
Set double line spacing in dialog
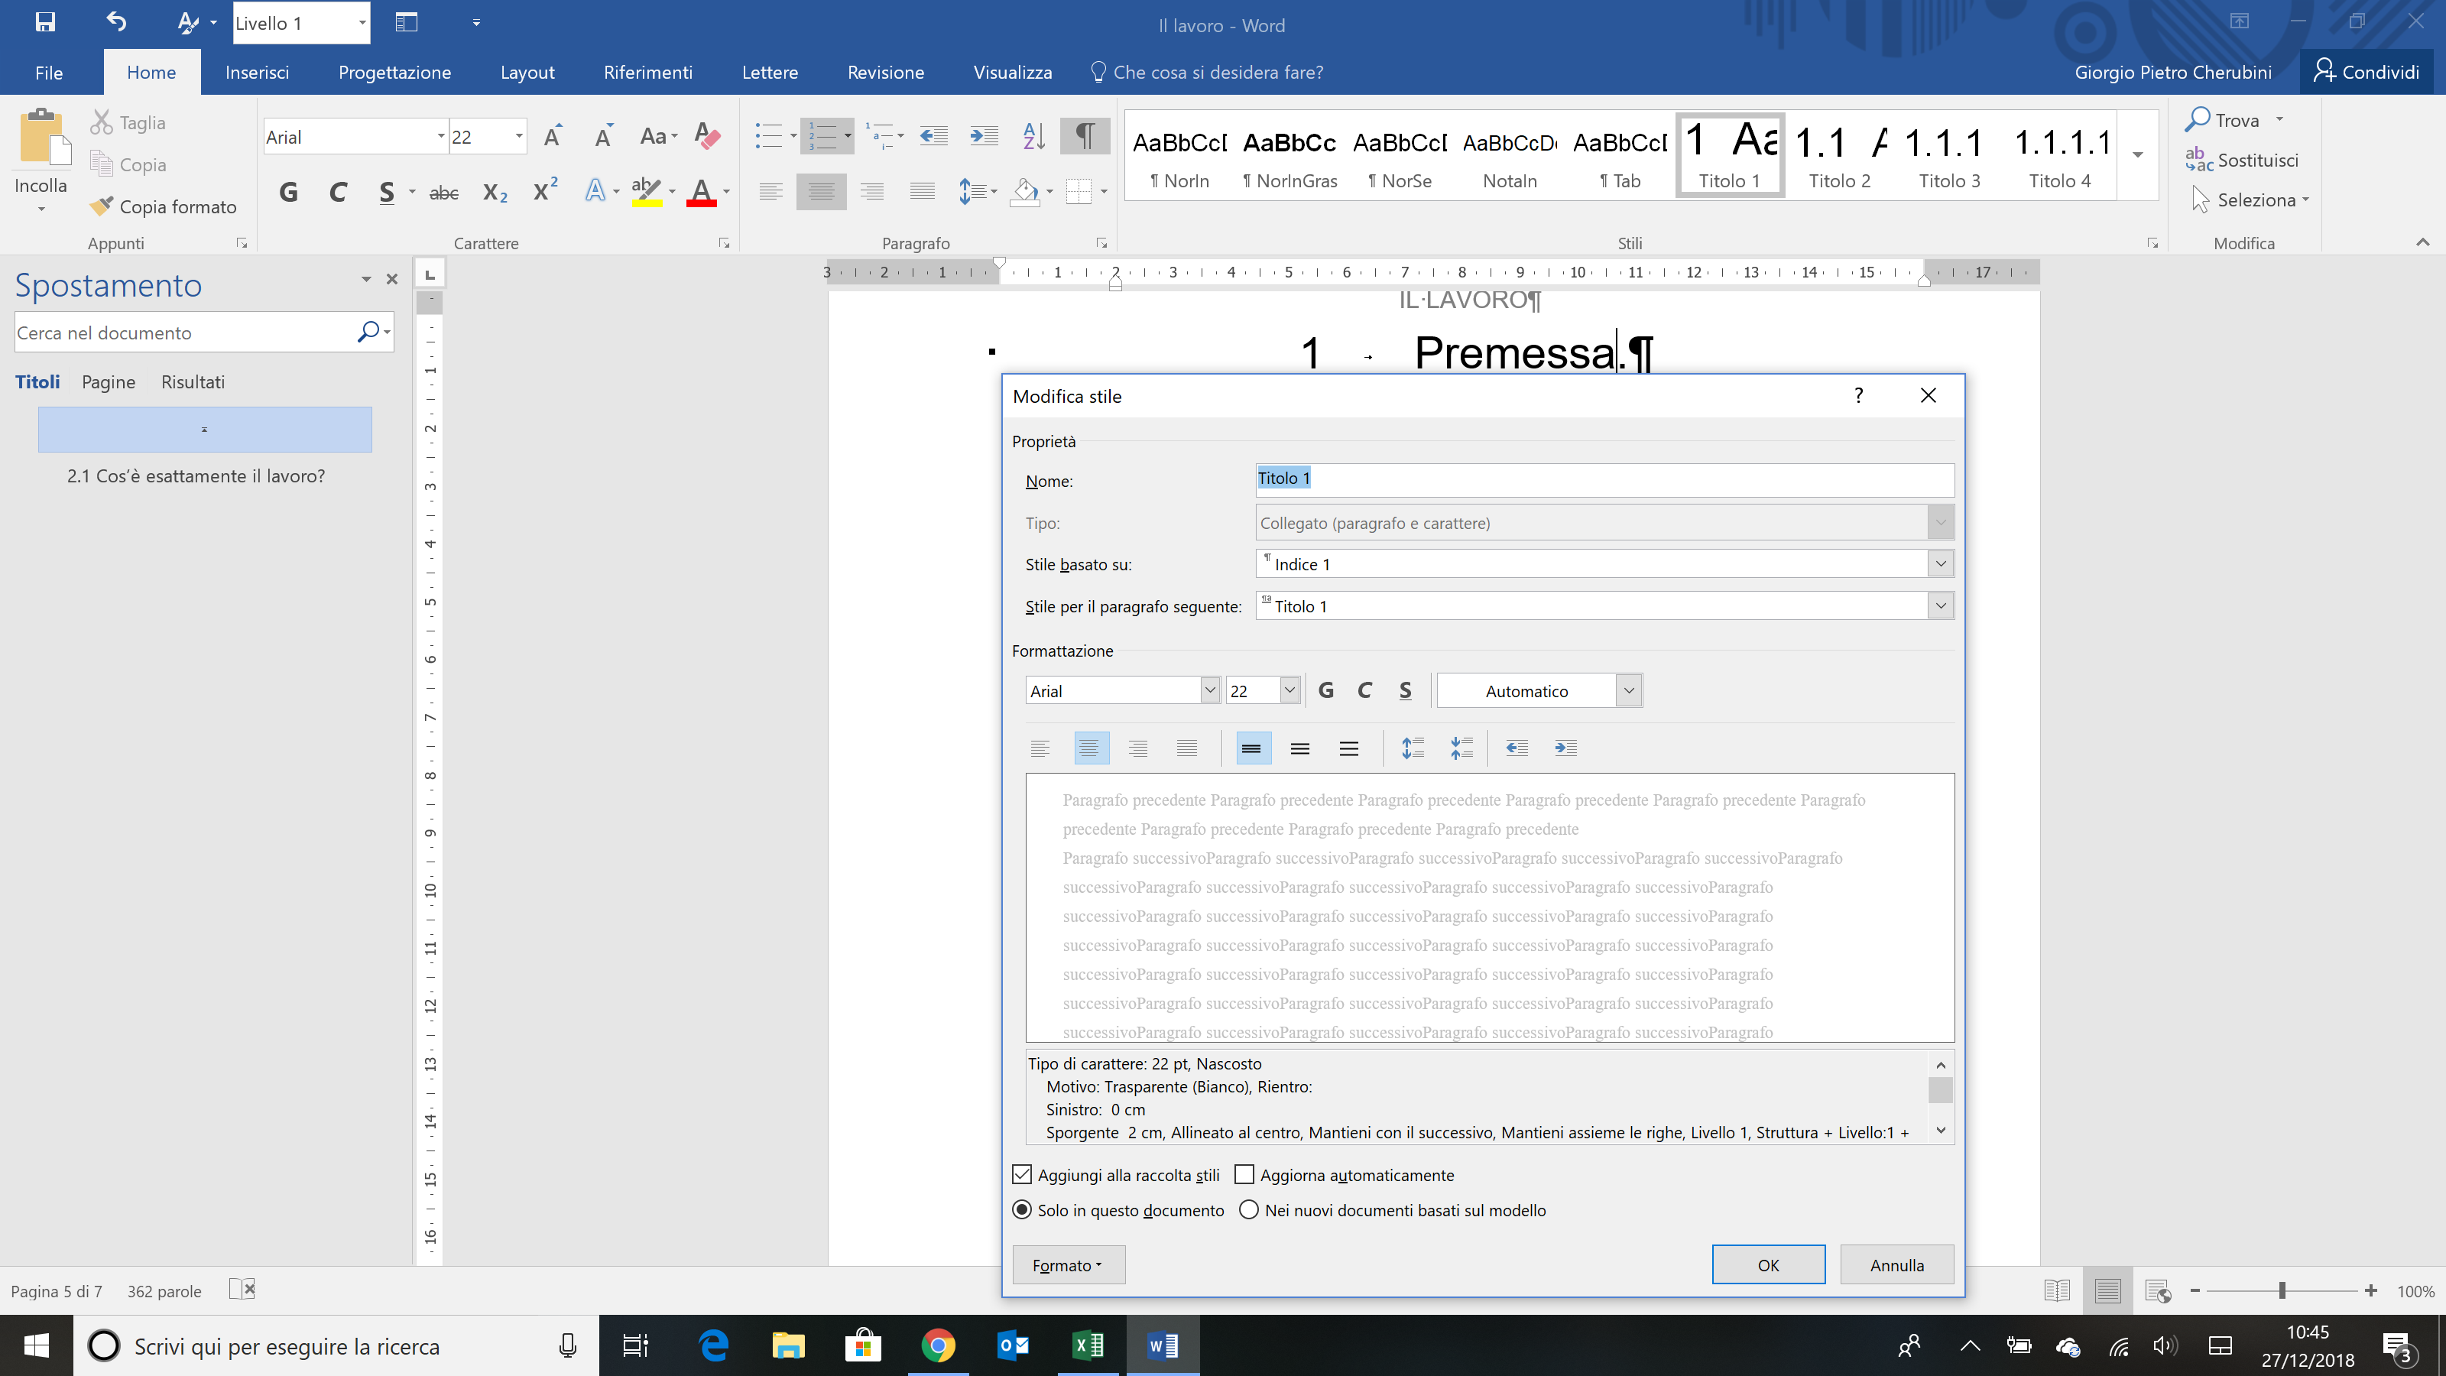[x=1348, y=748]
